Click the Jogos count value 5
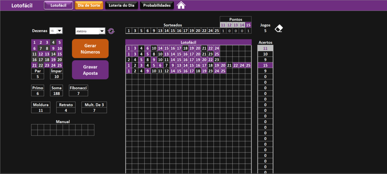Screen dimensions: 387x174 (x=265, y=31)
